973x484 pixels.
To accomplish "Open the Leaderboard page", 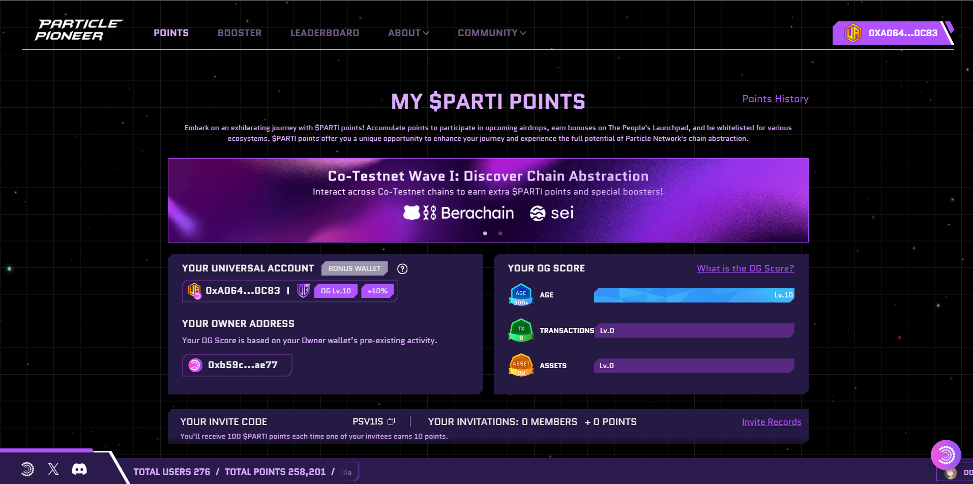I will [325, 33].
